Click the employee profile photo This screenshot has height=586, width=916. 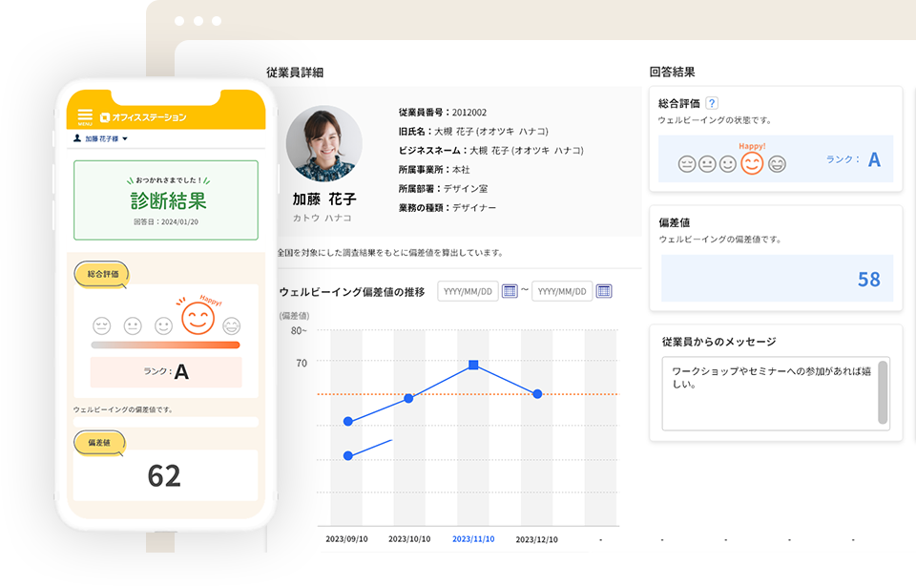323,144
